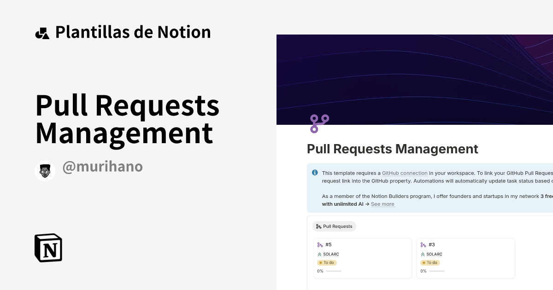
Task: Click the @murihano username
Action: 102,167
